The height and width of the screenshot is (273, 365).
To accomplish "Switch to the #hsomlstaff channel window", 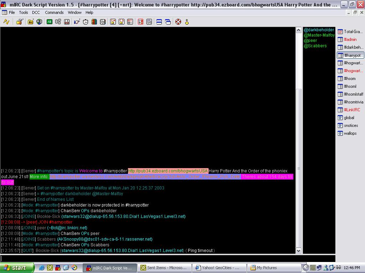I will coord(350,94).
